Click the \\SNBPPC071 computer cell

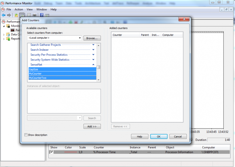point(210,152)
